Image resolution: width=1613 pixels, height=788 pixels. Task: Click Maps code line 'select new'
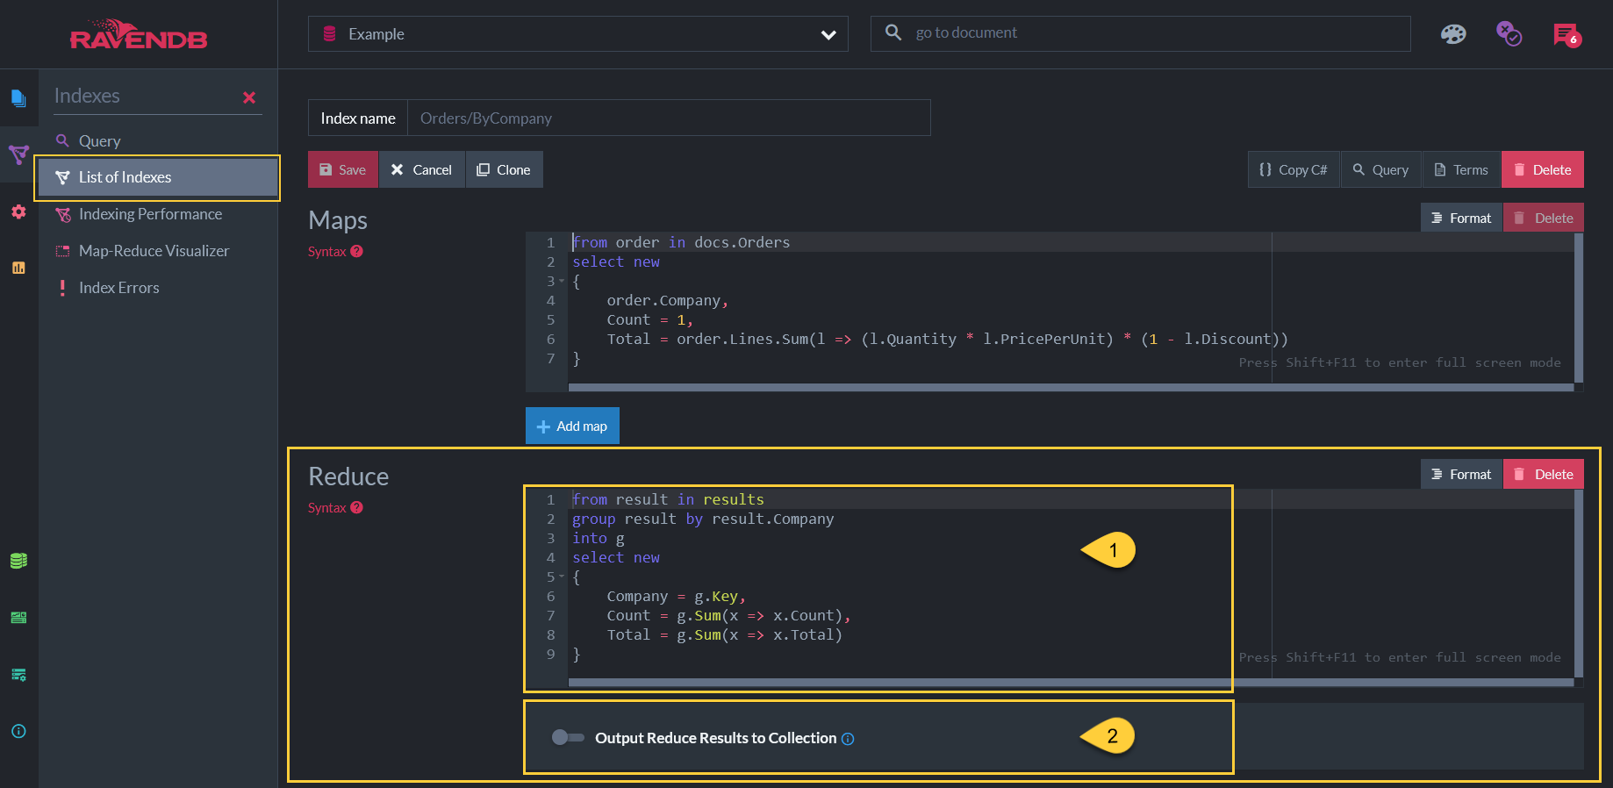(616, 261)
